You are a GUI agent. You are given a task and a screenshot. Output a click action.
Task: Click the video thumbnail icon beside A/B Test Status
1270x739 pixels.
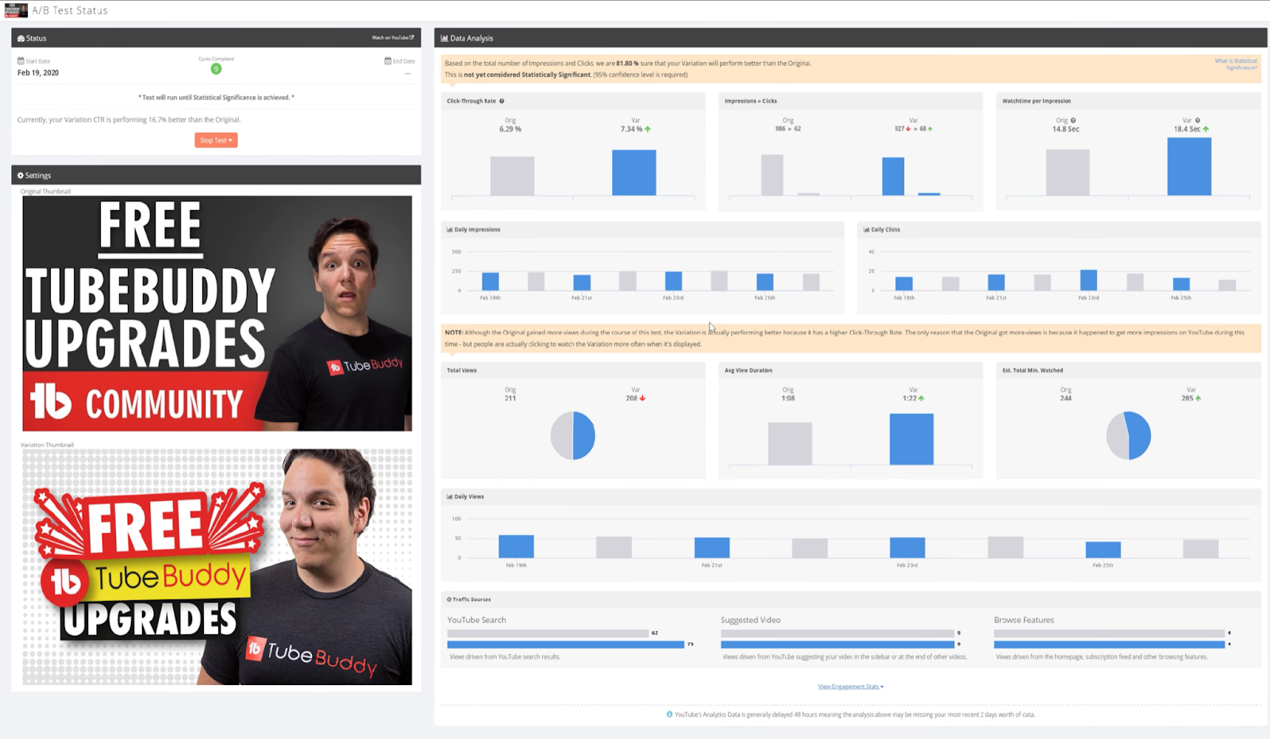(16, 10)
